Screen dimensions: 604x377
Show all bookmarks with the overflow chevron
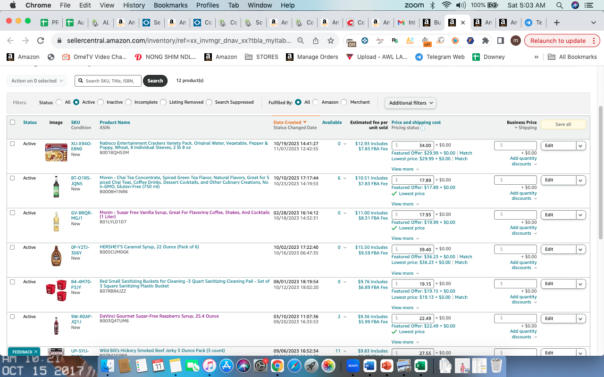536,57
